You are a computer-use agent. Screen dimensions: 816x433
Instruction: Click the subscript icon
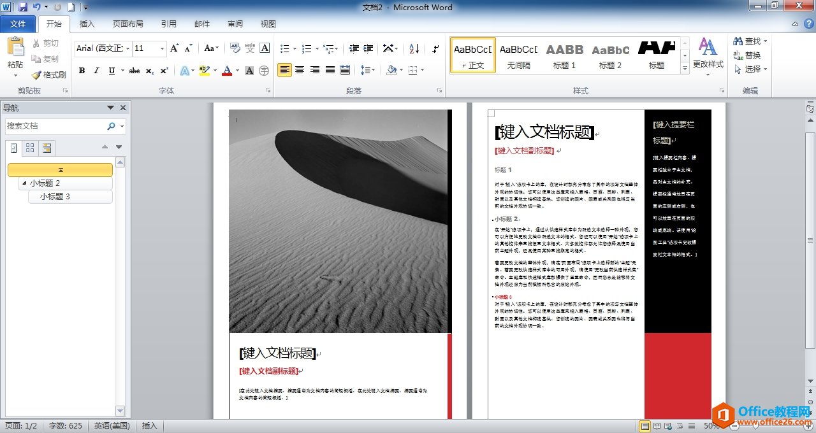tap(149, 70)
